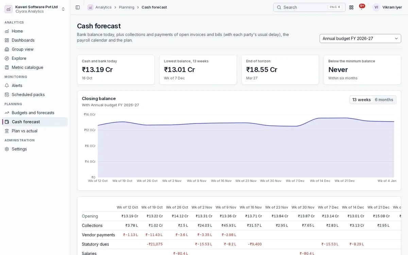Screen dimensions: 408x255
Task: Expand the Kaveri Software company switcher
Action: tap(63, 9)
